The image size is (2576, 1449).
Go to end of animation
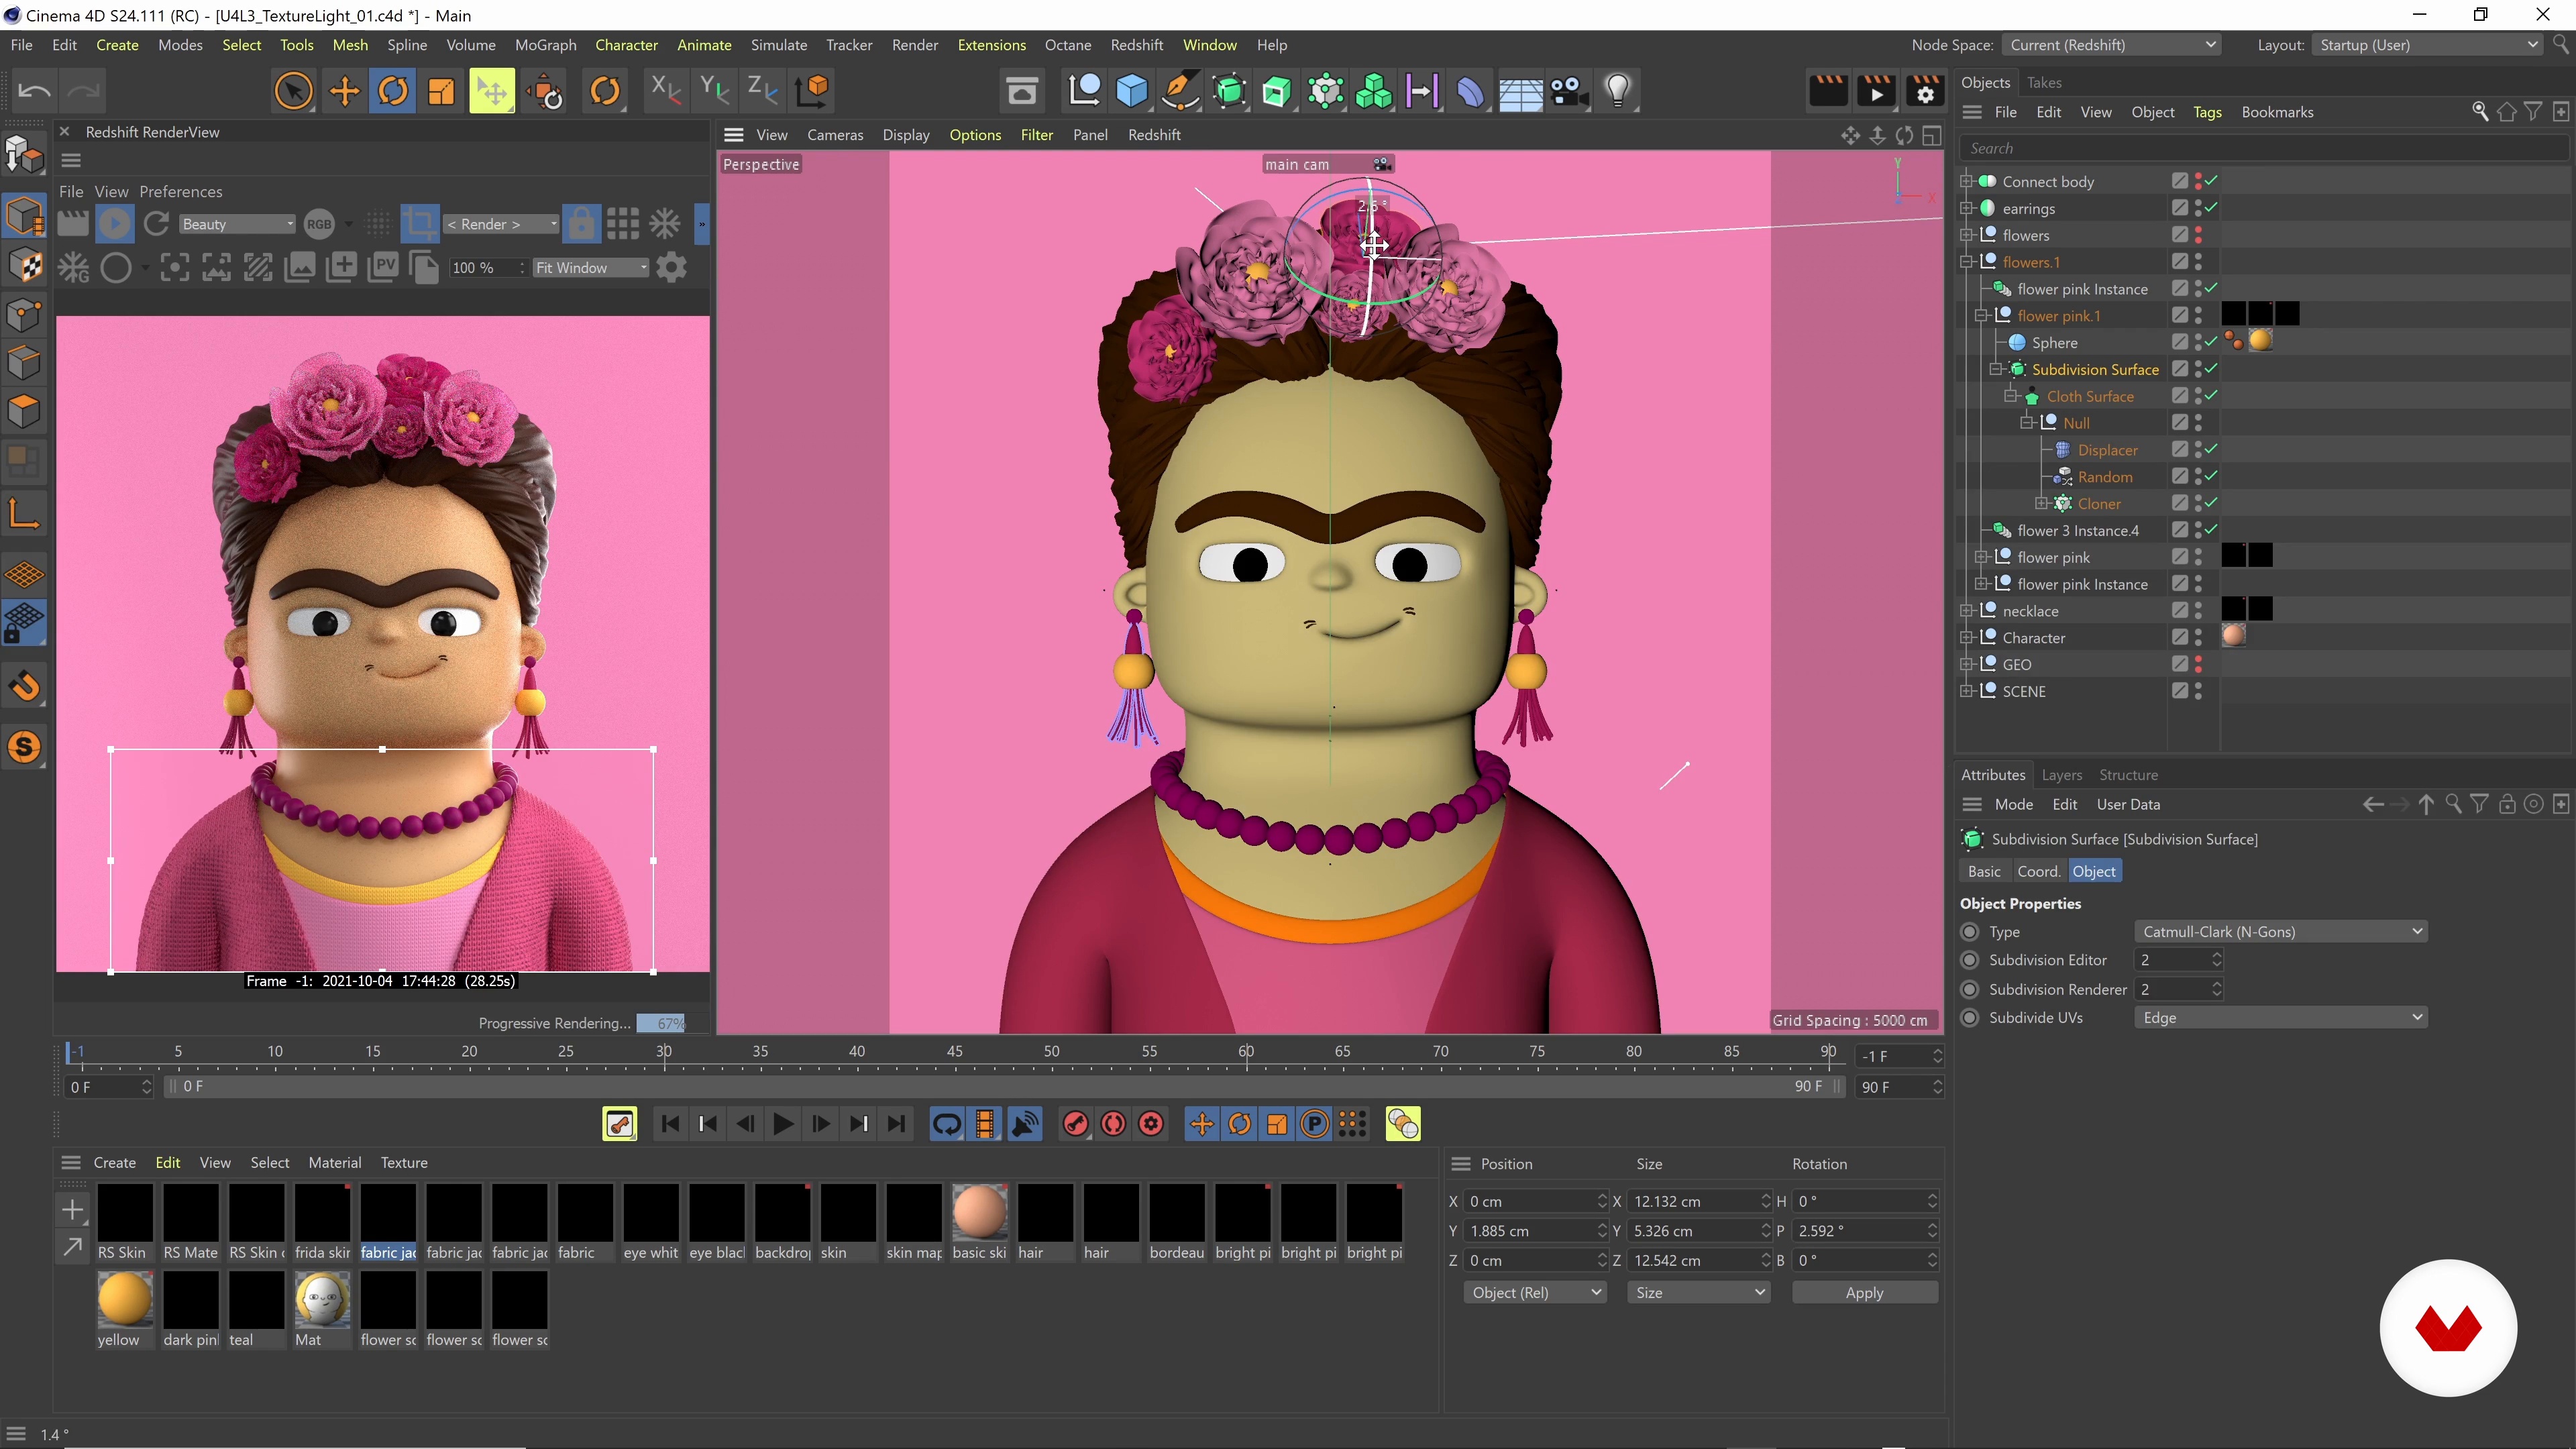tap(897, 1124)
